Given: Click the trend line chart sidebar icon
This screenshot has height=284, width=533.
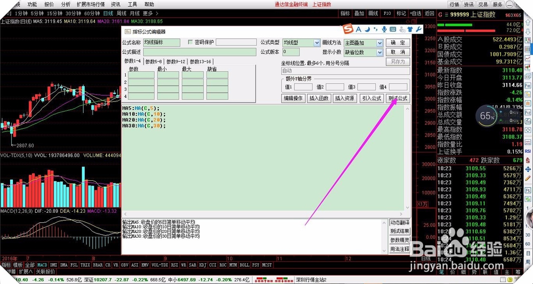Looking at the screenshot, I should 528,59.
